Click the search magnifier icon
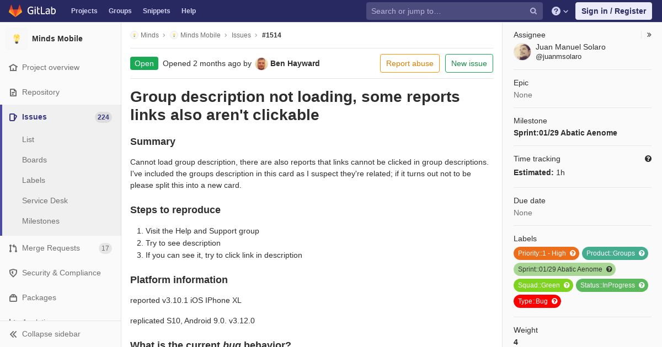 pos(533,11)
